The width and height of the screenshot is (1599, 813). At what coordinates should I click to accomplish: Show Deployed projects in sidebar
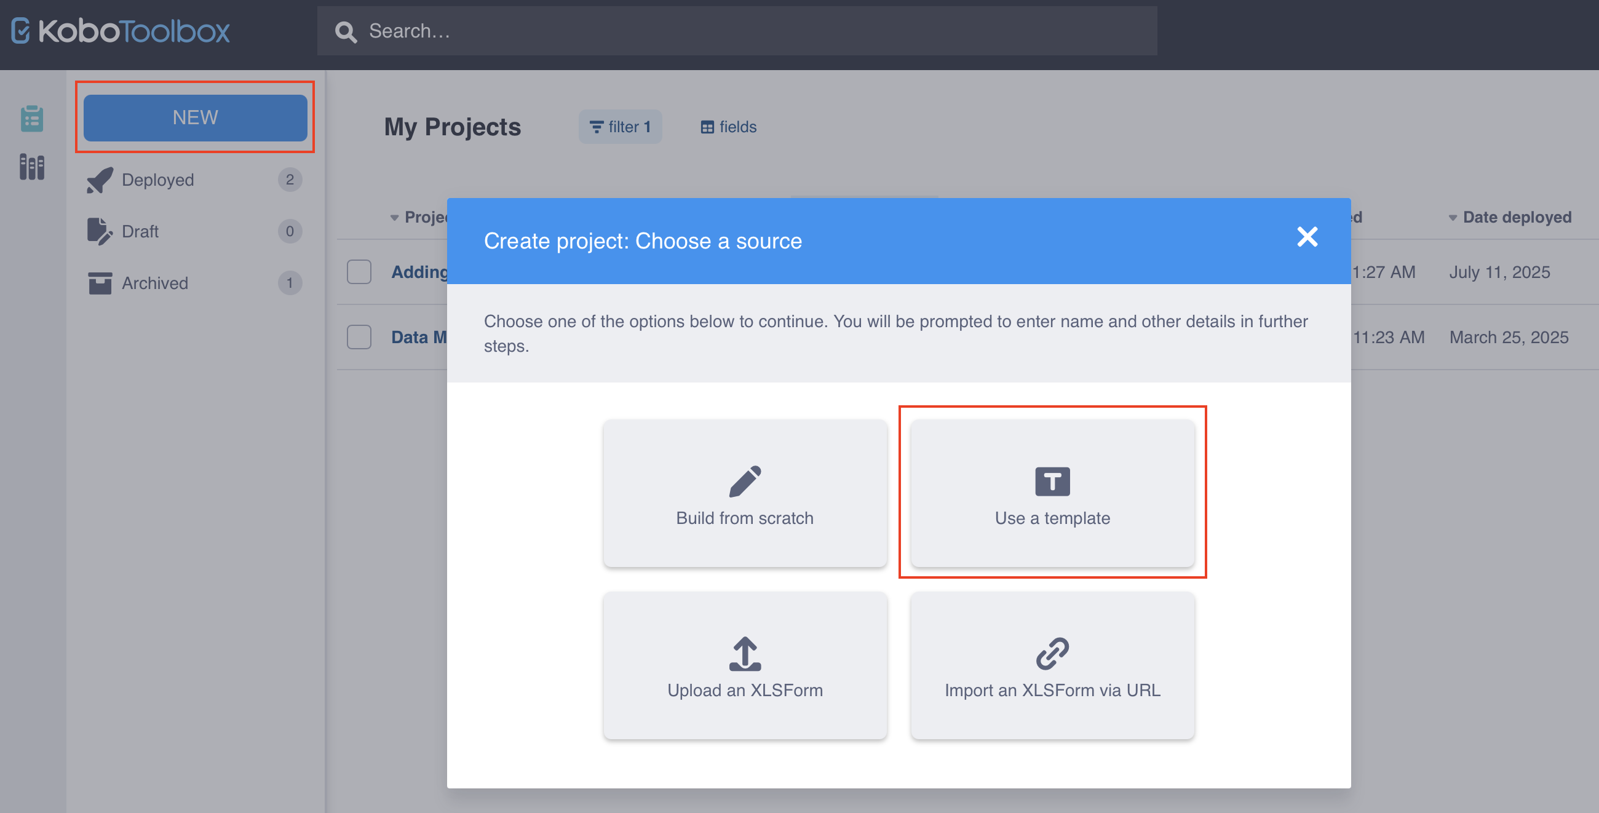157,180
